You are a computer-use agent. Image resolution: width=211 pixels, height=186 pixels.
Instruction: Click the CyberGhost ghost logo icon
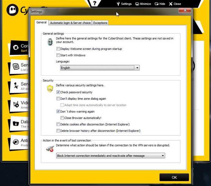(x=12, y=10)
